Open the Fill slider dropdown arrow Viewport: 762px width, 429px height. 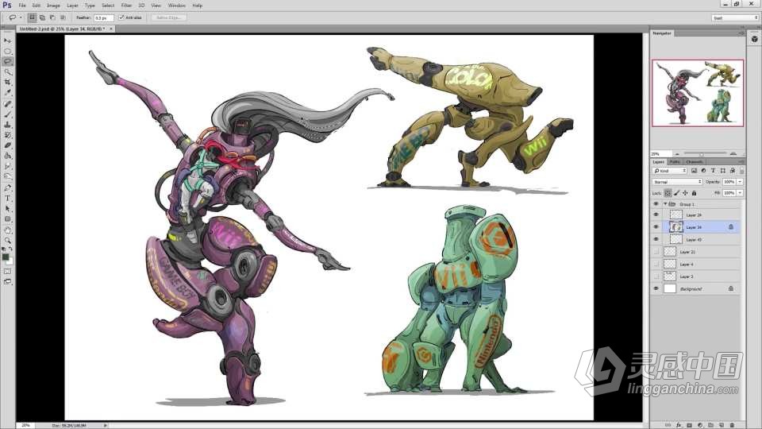point(740,193)
